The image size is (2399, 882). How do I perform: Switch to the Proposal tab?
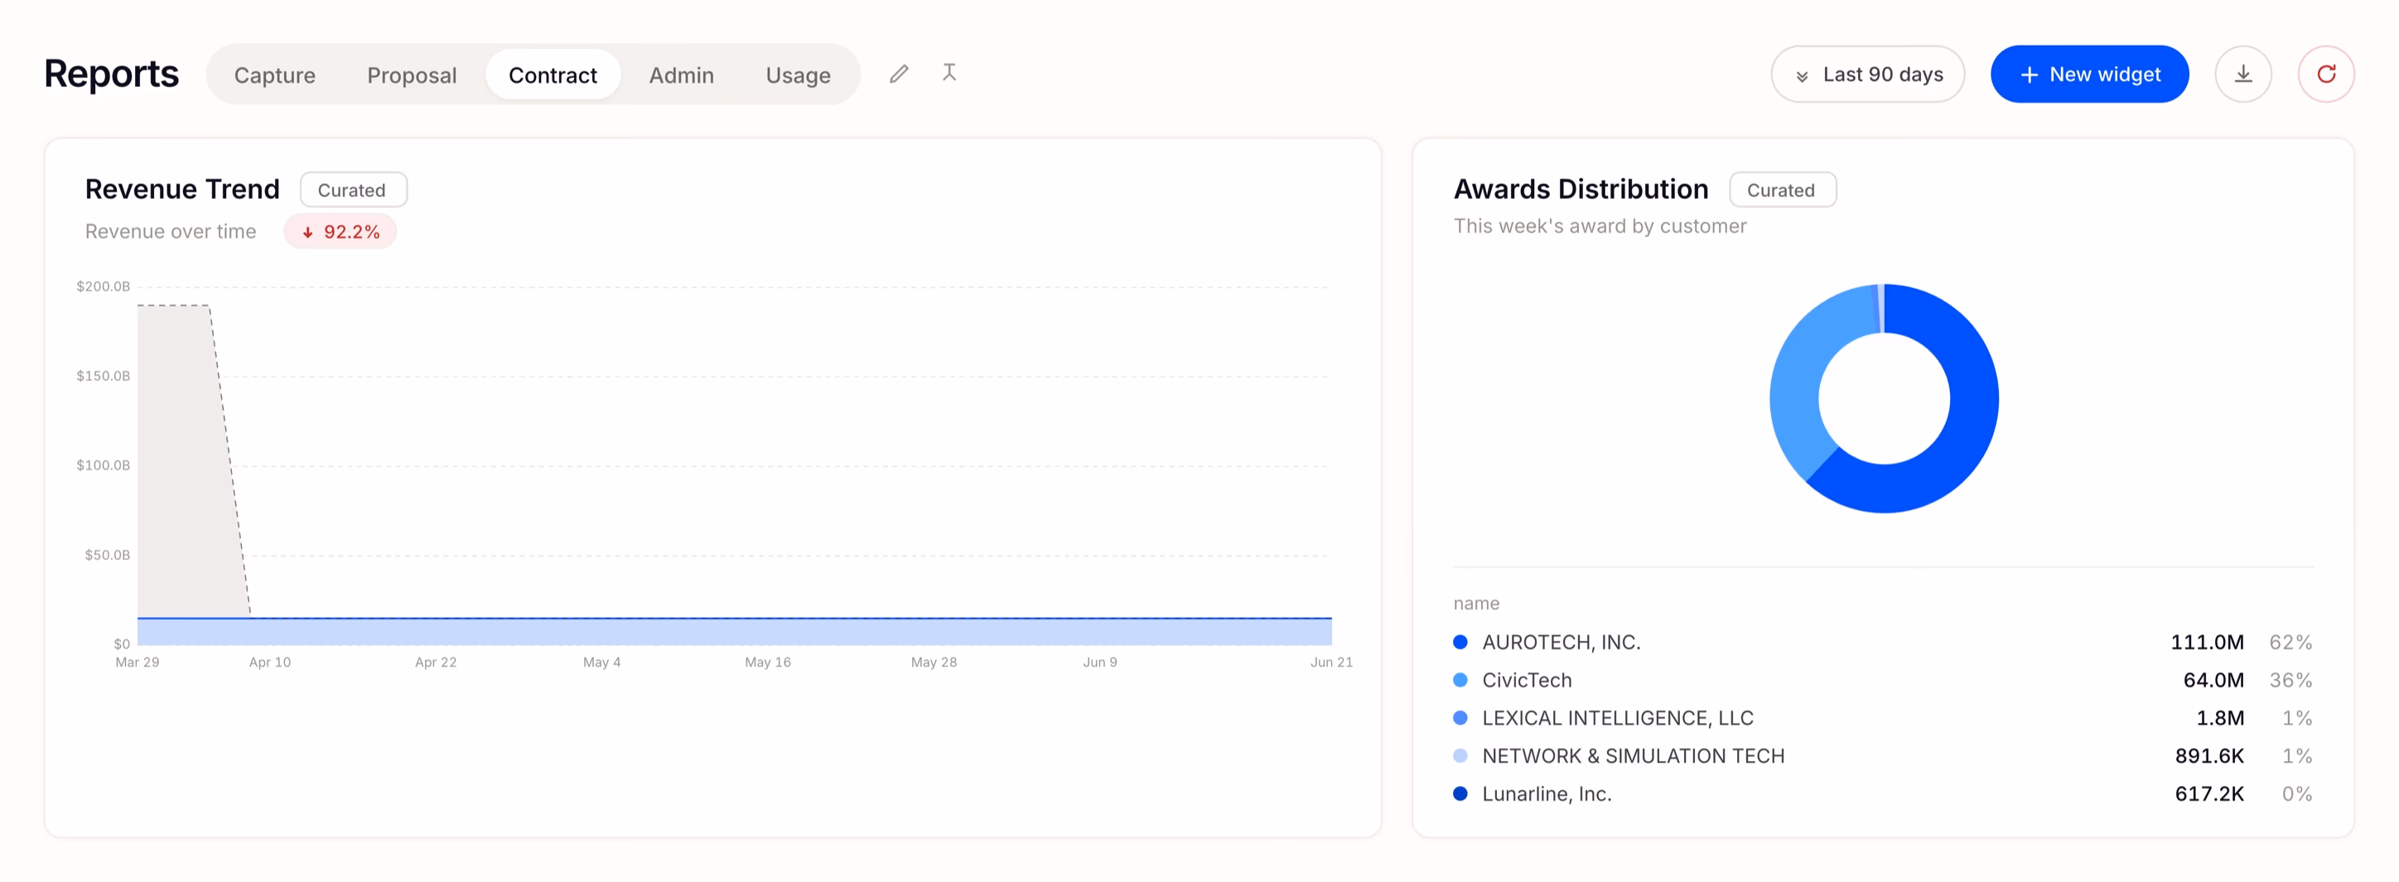point(412,75)
